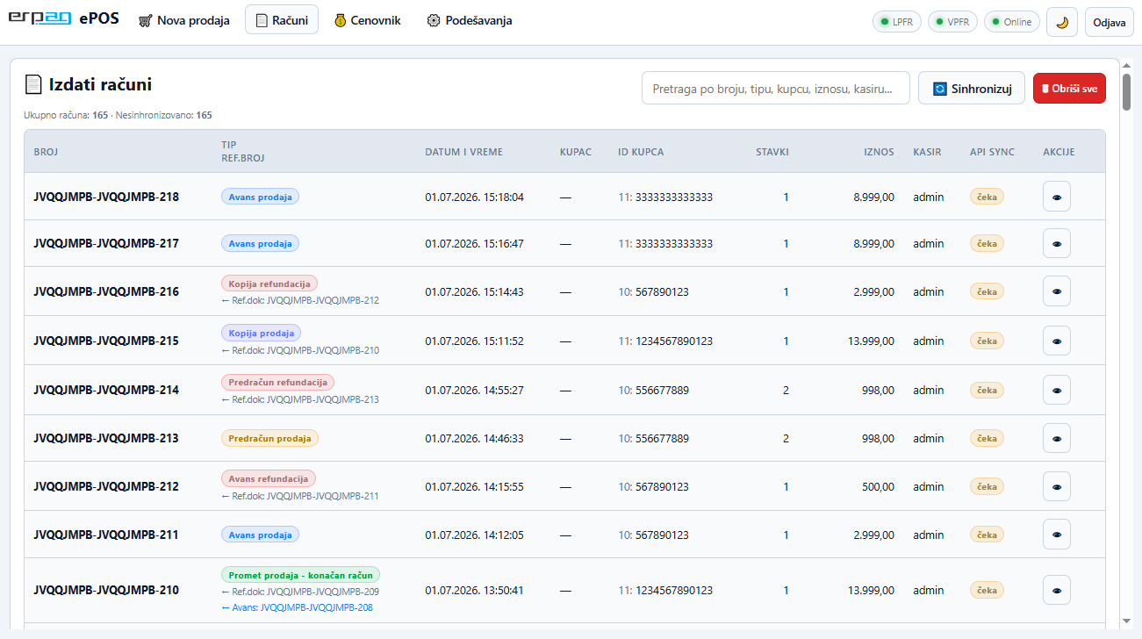Click invoice number JVQQJMPB-JVQQJMPB-214
The image size is (1142, 639).
pyautogui.click(x=106, y=390)
